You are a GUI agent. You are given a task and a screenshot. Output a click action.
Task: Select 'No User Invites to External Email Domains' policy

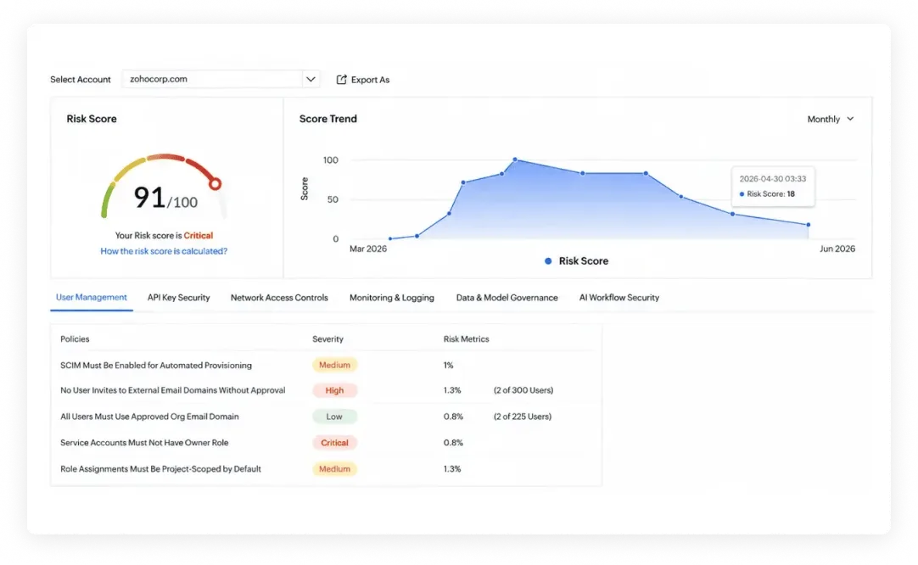[173, 390]
